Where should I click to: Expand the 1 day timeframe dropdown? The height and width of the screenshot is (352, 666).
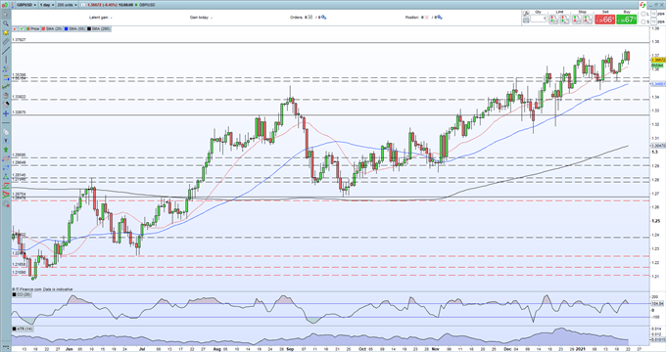click(x=47, y=5)
